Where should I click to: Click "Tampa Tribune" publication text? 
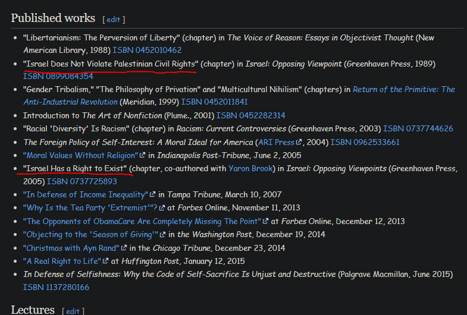tap(194, 194)
